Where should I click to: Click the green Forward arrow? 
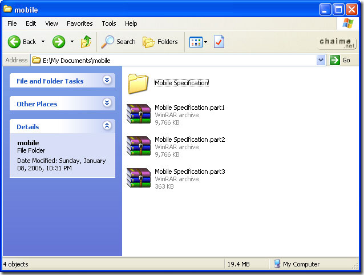[x=58, y=42]
